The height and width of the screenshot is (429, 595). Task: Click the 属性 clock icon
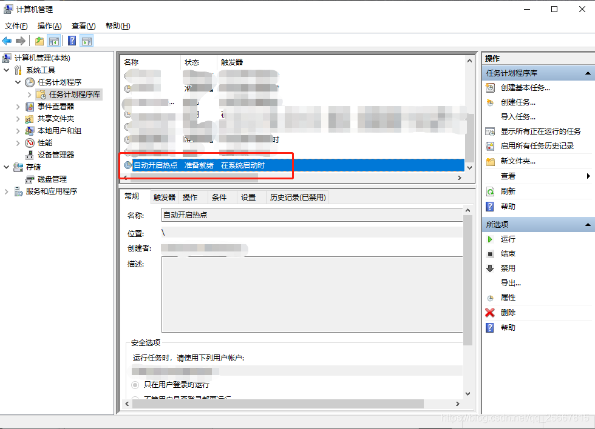(491, 298)
